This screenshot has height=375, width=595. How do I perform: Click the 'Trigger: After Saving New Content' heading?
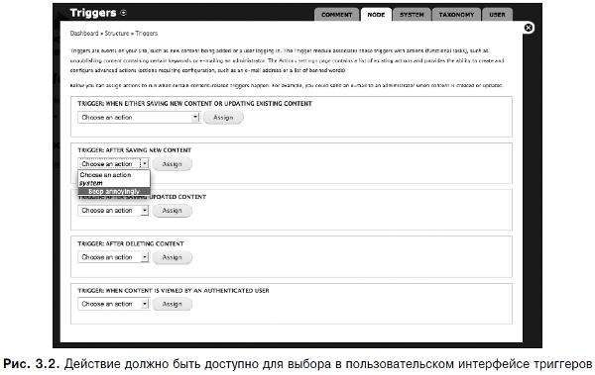pos(134,150)
